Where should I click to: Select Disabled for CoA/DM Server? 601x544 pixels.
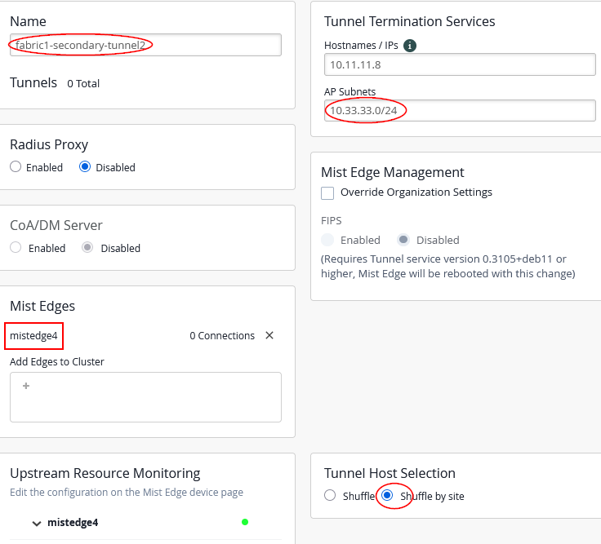coord(87,248)
